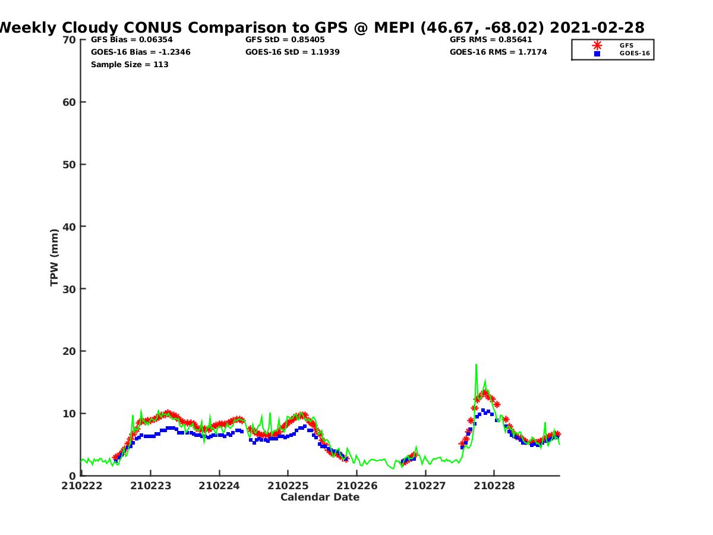Click the 210222 date tick label
Screen dimensions: 713x535
[x=81, y=486]
